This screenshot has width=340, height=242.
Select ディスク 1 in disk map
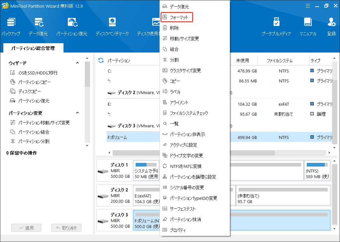[114, 171]
